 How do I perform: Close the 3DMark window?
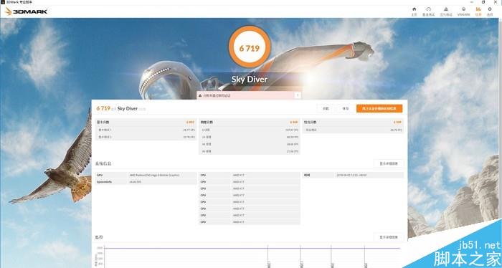(x=496, y=2)
